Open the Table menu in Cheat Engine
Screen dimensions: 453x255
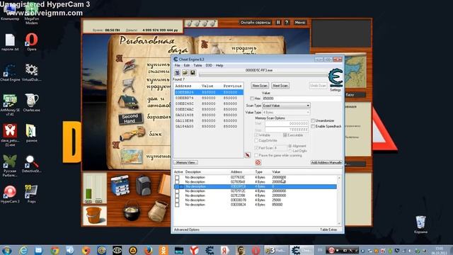click(197, 66)
